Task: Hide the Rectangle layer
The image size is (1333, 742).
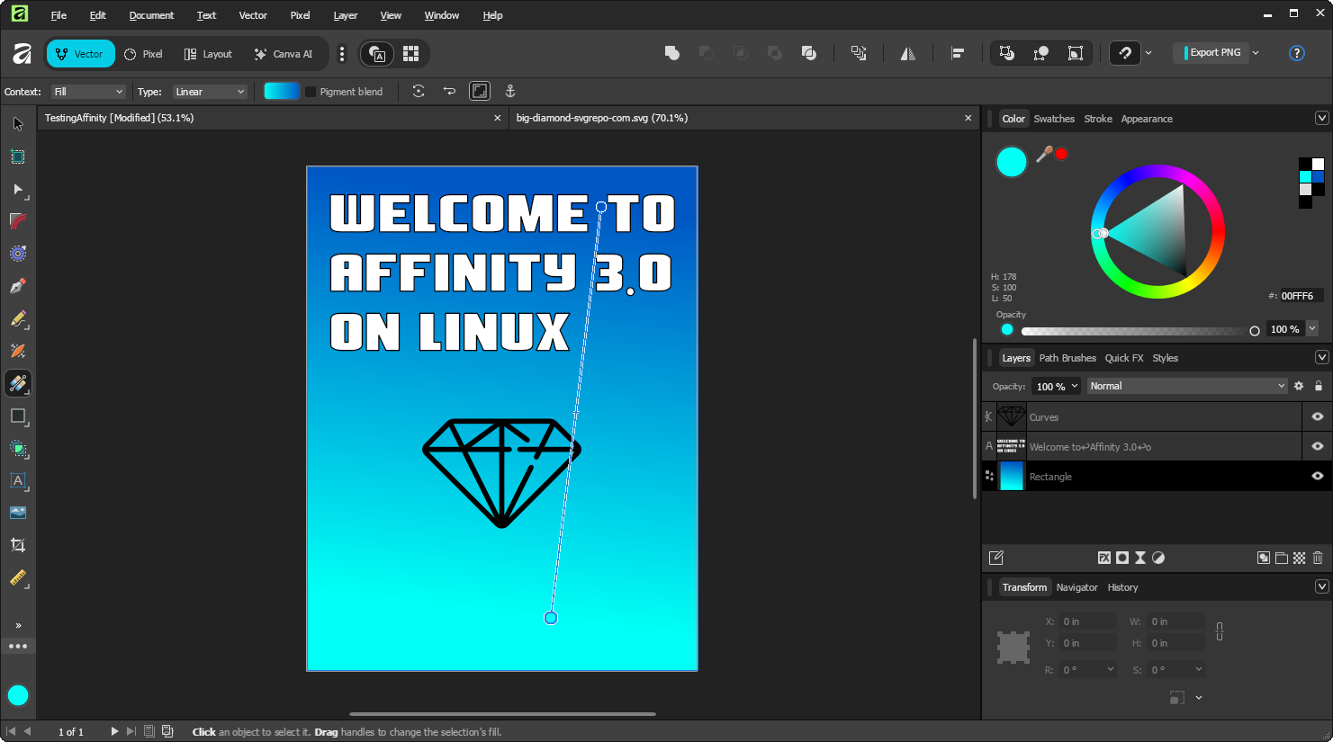Action: coord(1317,476)
